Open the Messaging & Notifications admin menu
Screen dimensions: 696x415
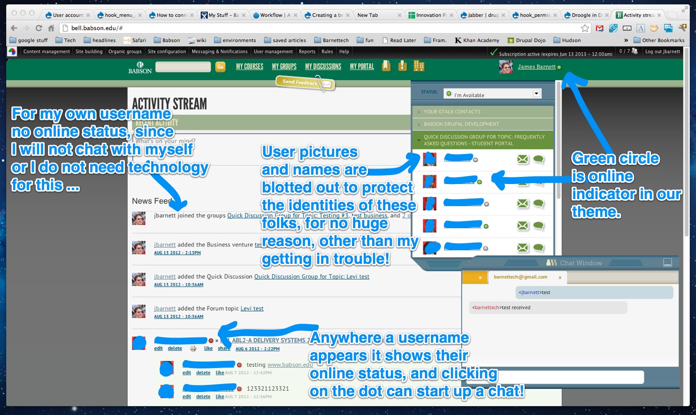point(220,52)
